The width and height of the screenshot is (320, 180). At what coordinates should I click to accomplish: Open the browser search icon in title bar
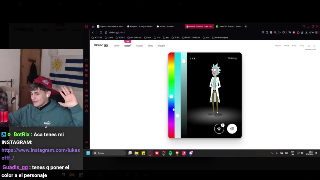pos(303,26)
